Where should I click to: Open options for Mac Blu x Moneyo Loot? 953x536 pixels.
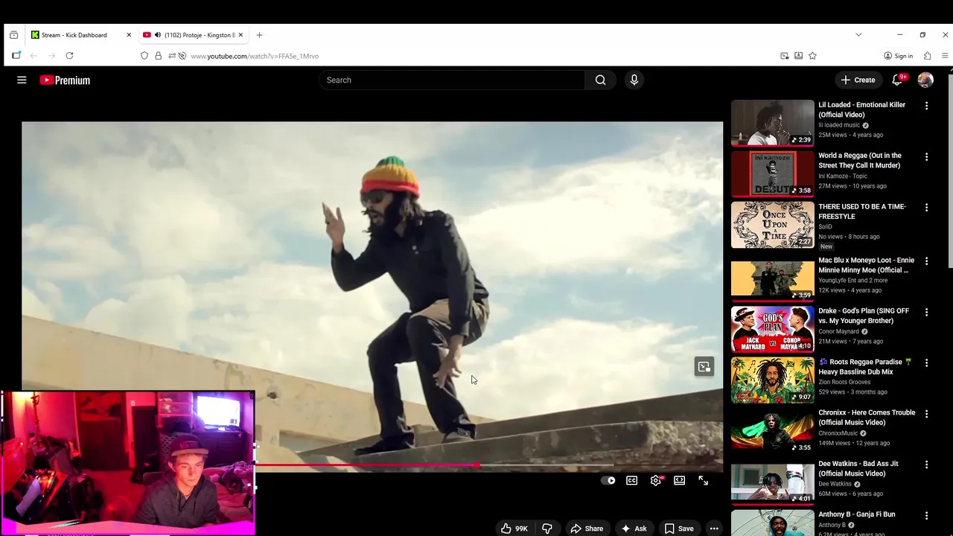pyautogui.click(x=926, y=261)
